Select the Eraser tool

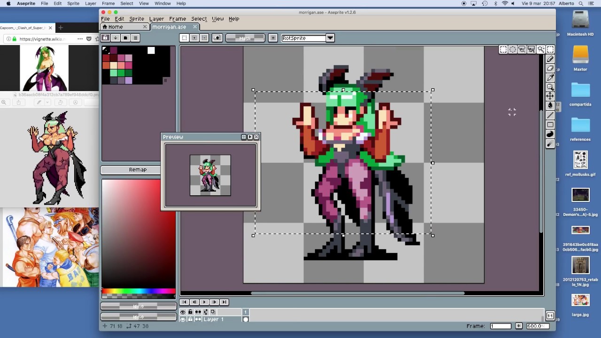pos(550,69)
